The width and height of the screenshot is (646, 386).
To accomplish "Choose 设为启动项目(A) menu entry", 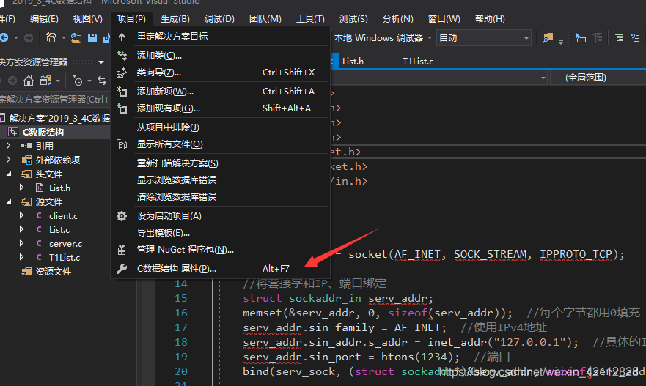I will [x=221, y=215].
